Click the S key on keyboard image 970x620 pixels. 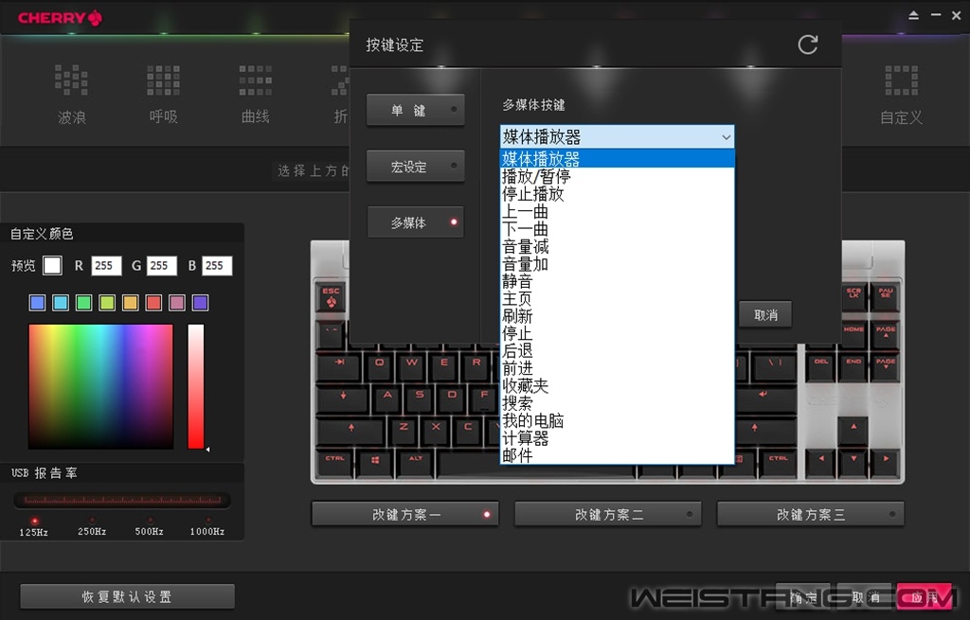tap(420, 399)
